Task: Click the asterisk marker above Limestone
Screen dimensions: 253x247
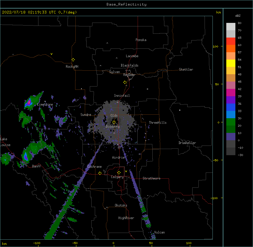Action: 45,101
